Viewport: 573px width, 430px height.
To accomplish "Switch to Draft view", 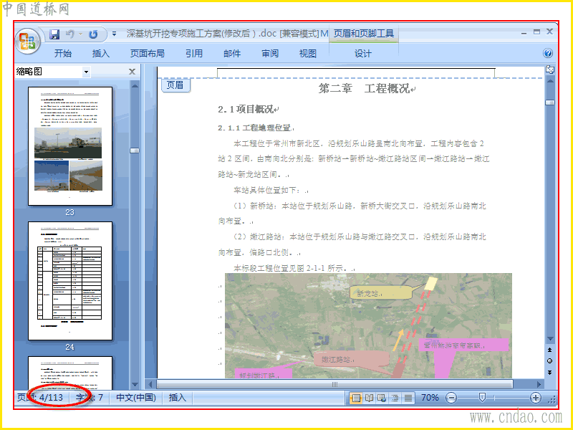I will click(x=408, y=398).
